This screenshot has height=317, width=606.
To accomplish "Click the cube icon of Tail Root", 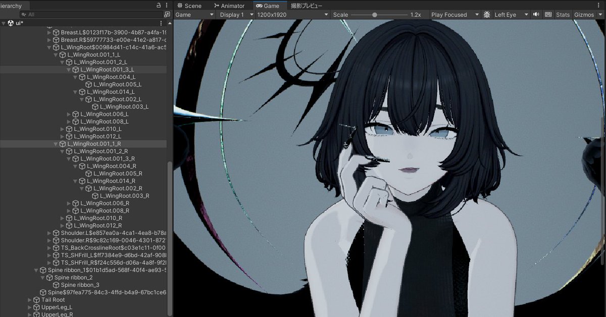I will [36, 300].
